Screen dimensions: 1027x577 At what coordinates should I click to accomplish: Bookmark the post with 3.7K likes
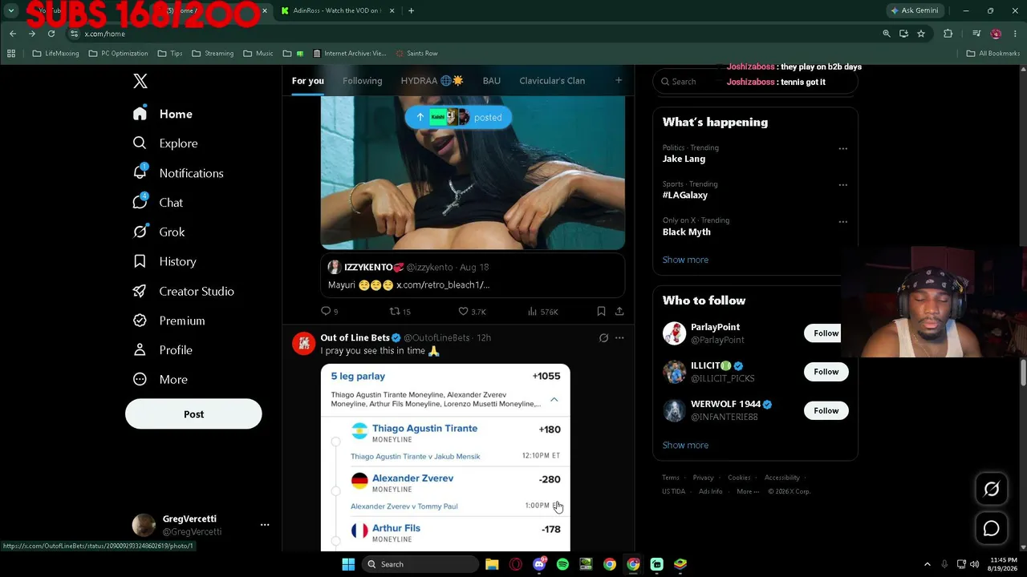pos(601,311)
